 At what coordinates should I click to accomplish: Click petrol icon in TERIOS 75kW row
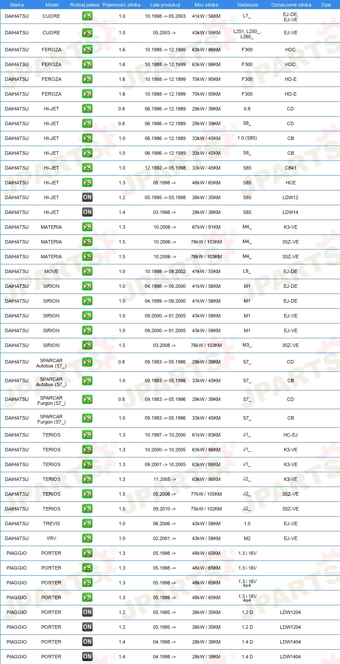point(87,509)
